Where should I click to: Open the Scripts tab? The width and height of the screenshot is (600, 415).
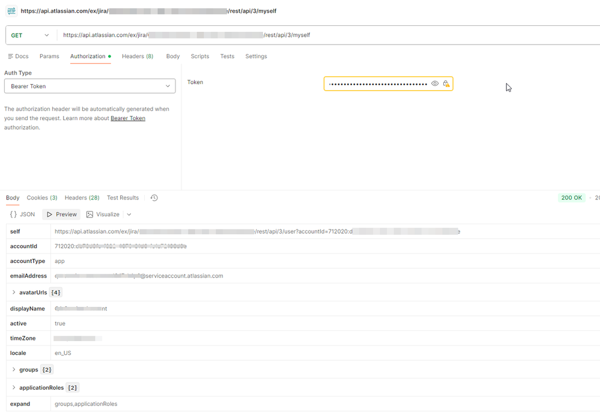(199, 56)
